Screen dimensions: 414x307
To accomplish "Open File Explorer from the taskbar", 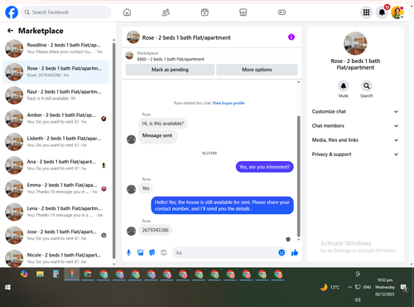I will click(x=40, y=275).
